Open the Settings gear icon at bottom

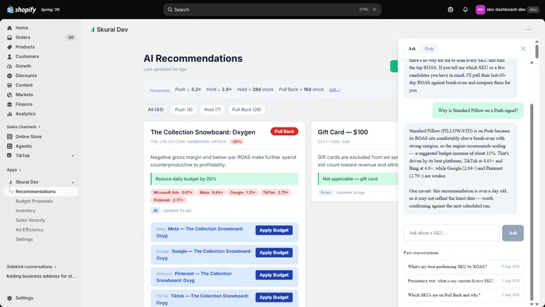[x=10, y=298]
